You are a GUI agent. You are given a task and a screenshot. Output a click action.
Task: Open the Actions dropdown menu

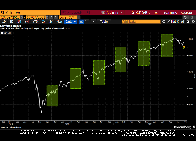[x=112, y=13]
